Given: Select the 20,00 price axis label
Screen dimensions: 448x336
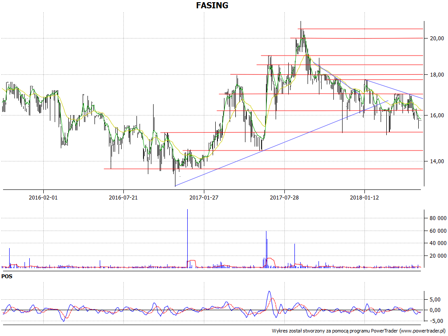Looking at the screenshot, I should pos(437,38).
